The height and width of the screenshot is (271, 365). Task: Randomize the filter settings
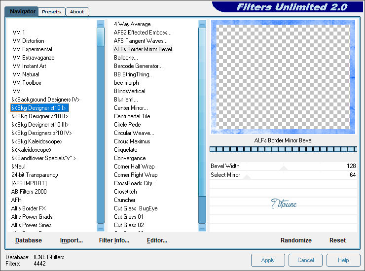[x=296, y=240]
